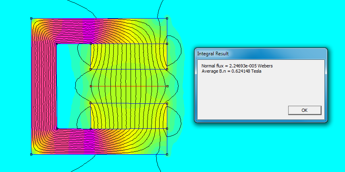
Task: Click the bottom-left node of the white window
Action: coord(57,129)
